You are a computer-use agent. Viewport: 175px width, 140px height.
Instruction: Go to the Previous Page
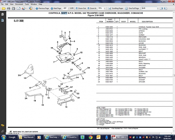(x=42, y=8)
